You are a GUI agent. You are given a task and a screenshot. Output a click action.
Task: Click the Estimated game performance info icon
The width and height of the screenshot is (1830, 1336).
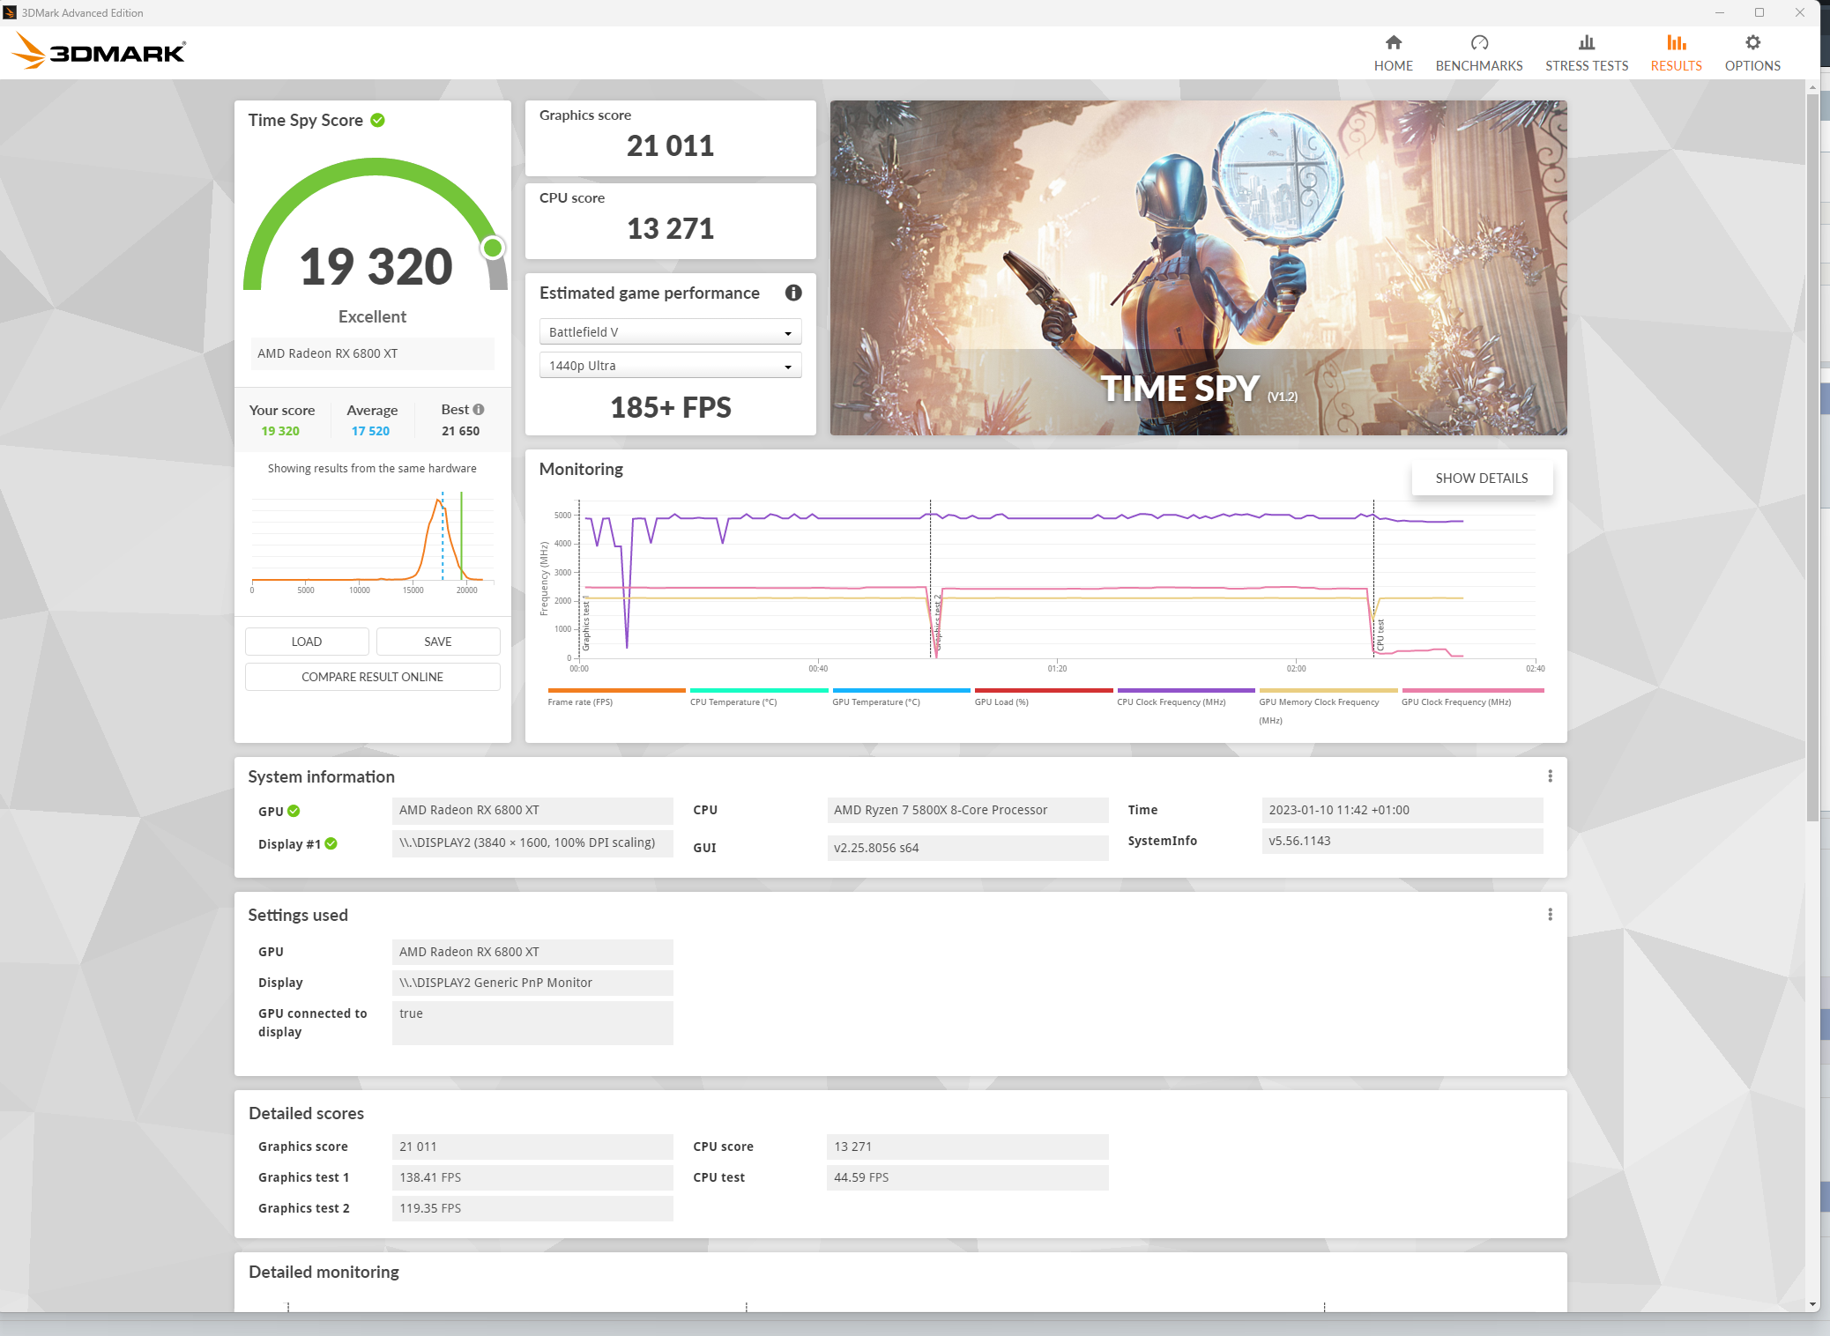792,293
